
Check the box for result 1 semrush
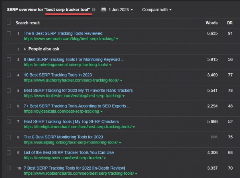[x=9, y=33]
